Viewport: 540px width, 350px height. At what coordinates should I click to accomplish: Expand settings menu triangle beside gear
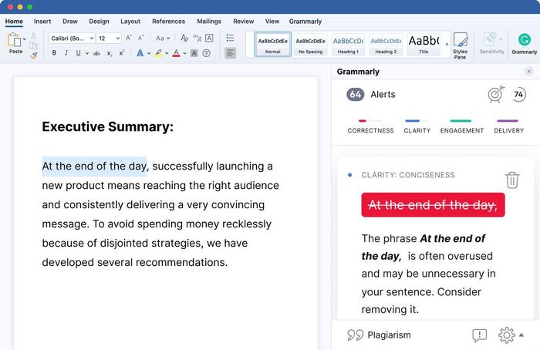[521, 335]
